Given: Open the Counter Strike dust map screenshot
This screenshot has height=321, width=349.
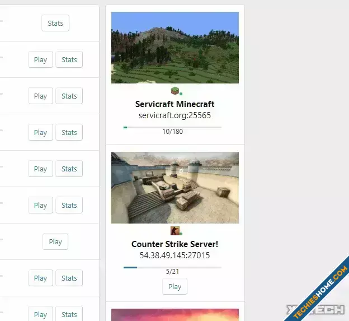Looking at the screenshot, I should pyautogui.click(x=175, y=188).
